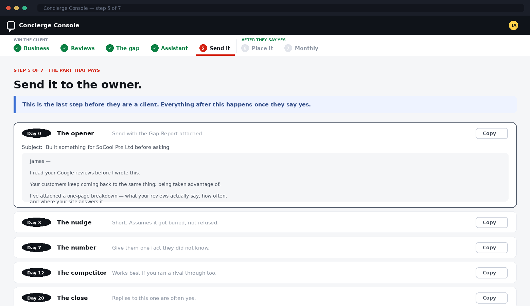Image resolution: width=530 pixels, height=306 pixels.
Task: Expand The number email card
Action: 265,248
